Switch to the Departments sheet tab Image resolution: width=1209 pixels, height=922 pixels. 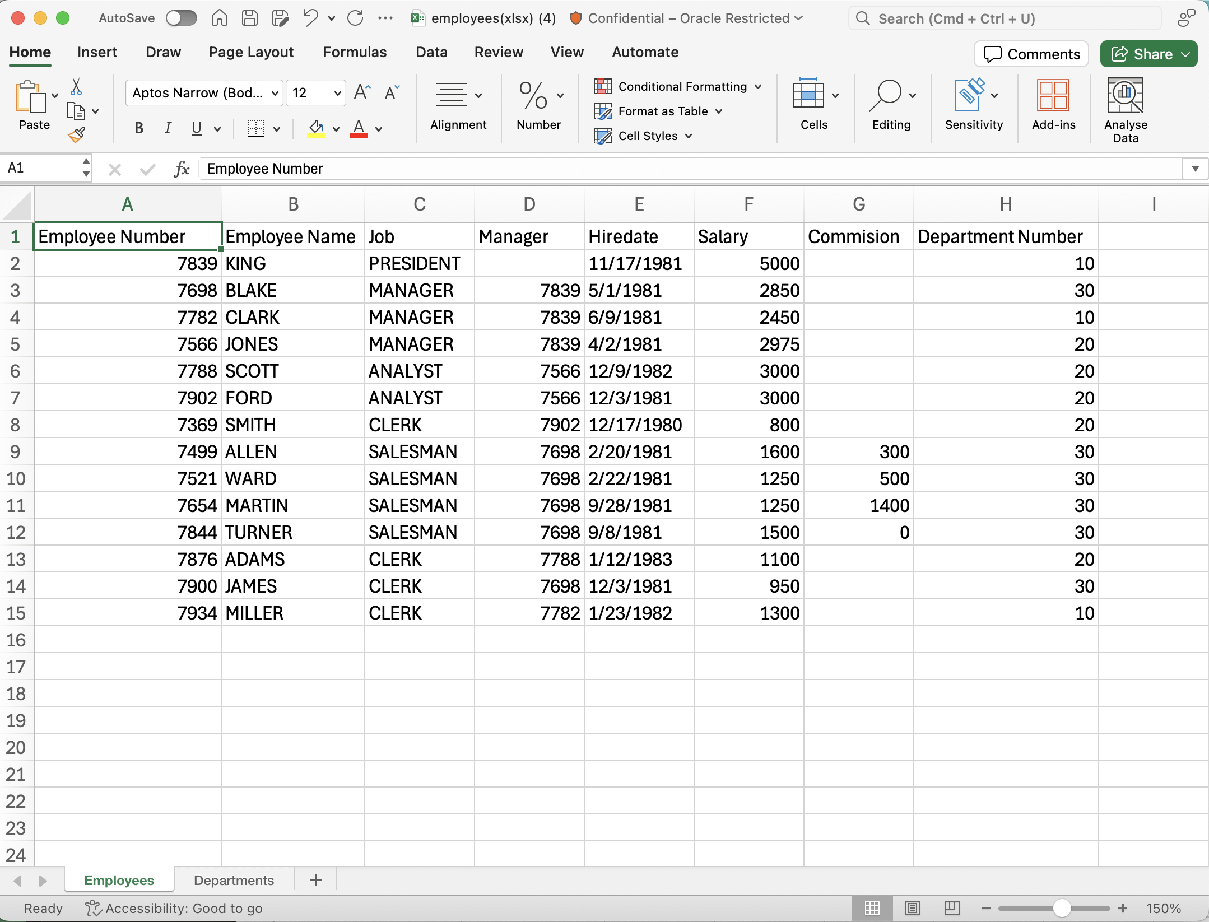pos(234,880)
